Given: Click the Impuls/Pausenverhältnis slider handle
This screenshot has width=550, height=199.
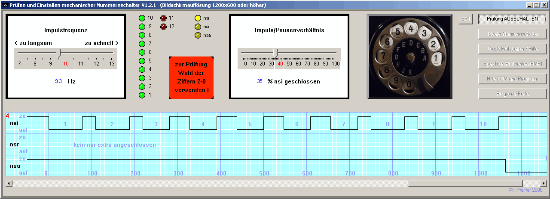Looking at the screenshot, I should tap(275, 53).
